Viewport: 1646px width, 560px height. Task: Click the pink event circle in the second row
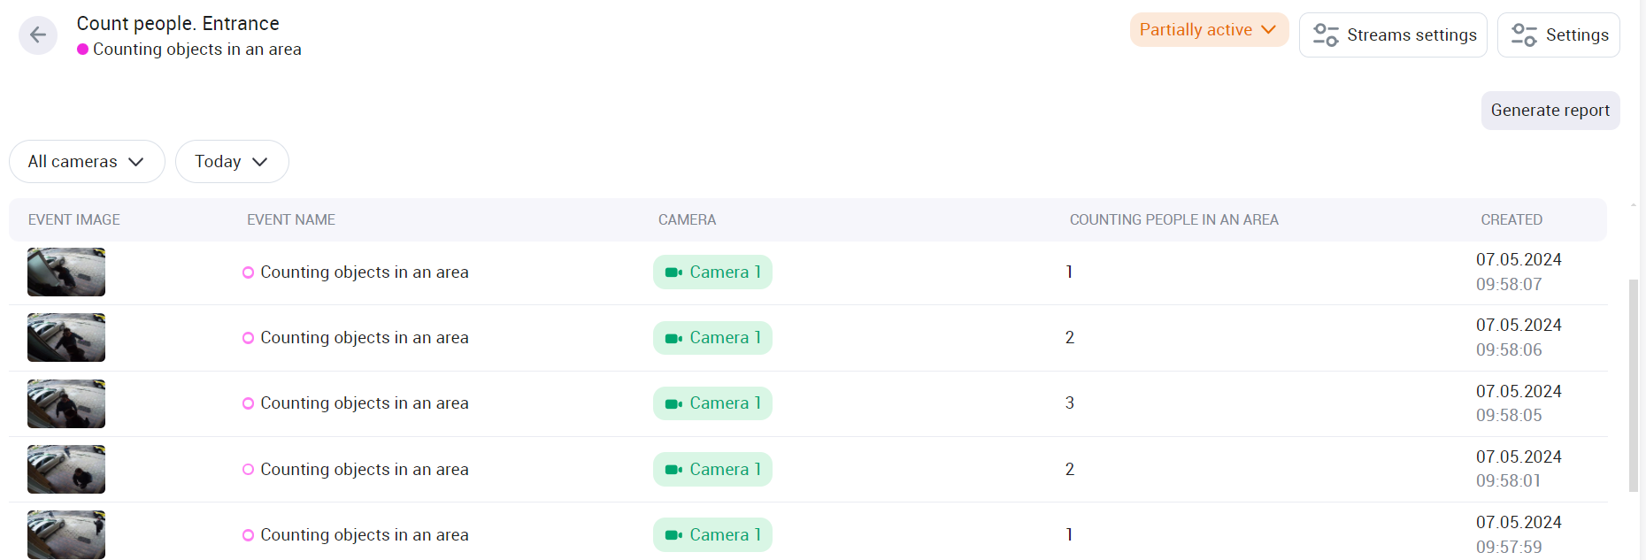tap(249, 338)
